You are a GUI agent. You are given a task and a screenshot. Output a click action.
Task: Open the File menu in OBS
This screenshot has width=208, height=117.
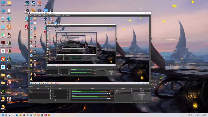click(30, 15)
